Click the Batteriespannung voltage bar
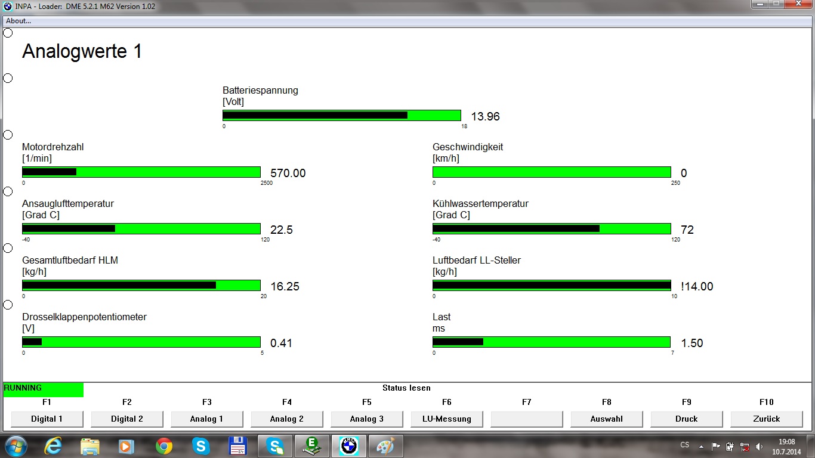Viewport: 815px width, 458px height. [342, 116]
